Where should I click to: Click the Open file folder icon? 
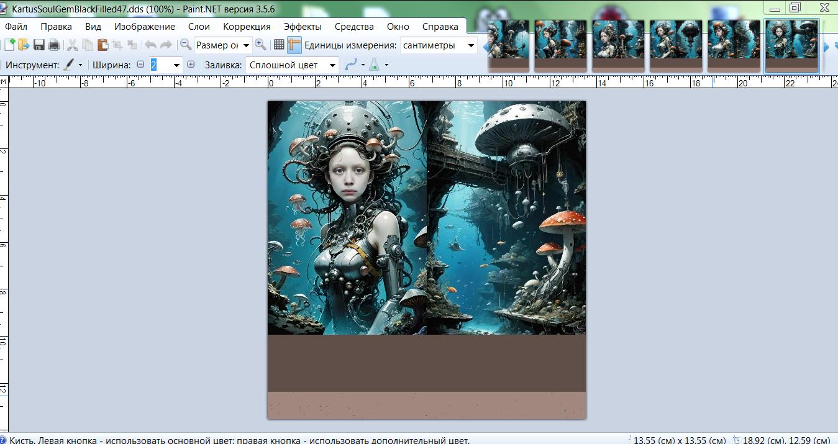tap(24, 45)
